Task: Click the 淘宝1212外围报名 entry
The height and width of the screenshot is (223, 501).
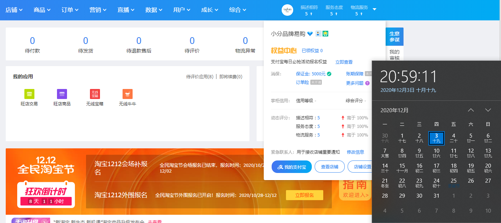Action: [121, 195]
